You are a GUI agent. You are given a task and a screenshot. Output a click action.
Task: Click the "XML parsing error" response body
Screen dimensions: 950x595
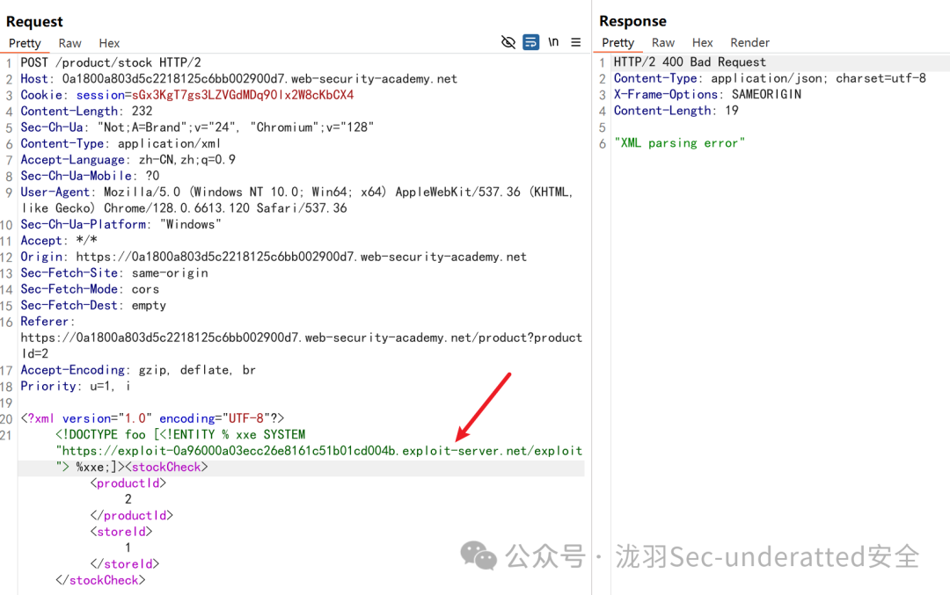pos(679,143)
